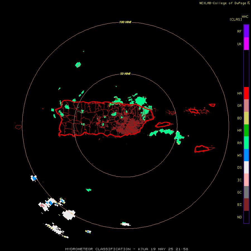Click the "RA" legend label

(x=239, y=143)
